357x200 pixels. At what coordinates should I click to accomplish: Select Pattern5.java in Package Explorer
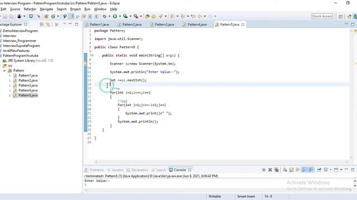(28, 95)
